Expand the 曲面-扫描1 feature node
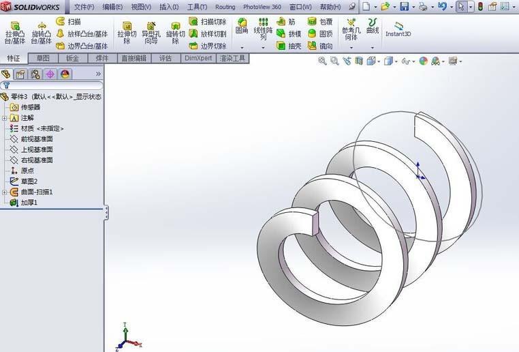 4,192
